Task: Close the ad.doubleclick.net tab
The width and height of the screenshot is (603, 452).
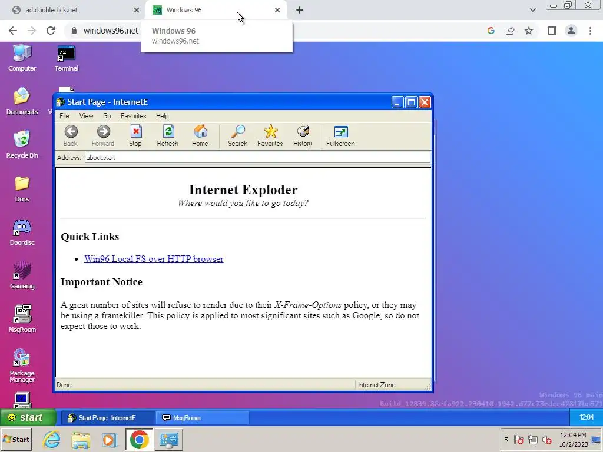Action: 136,10
